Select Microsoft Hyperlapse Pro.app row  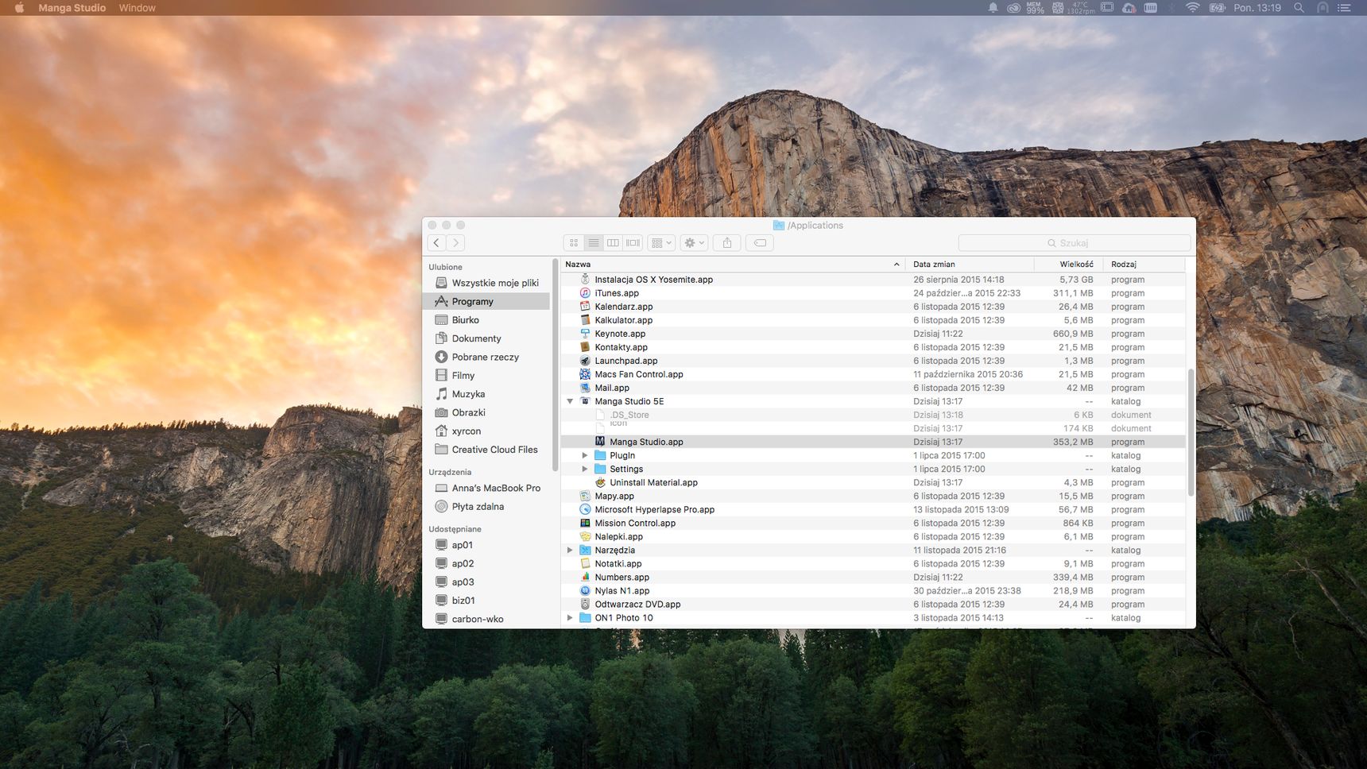point(873,510)
